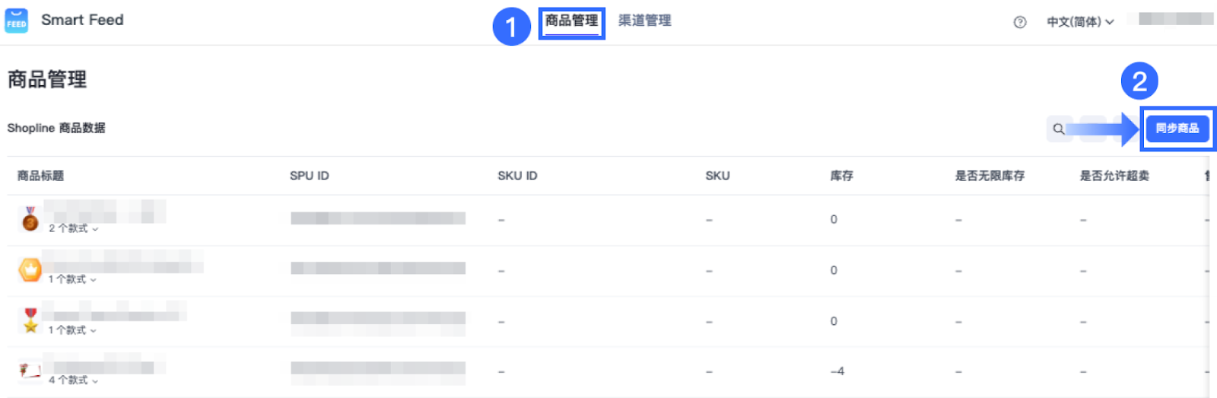The width and height of the screenshot is (1217, 398).
Task: Open the help question mark icon
Action: tap(1020, 22)
